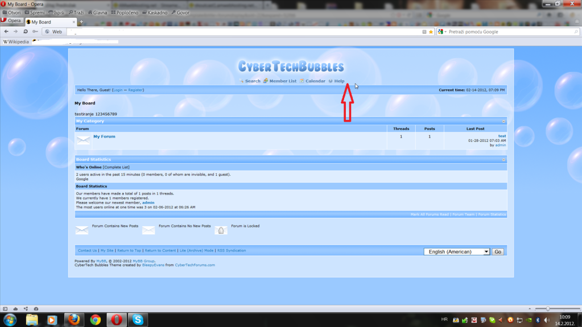Click the My Site footer link
This screenshot has height=327, width=582.
point(107,251)
